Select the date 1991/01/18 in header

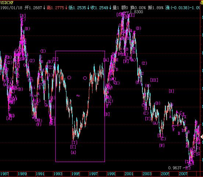pos(11,8)
